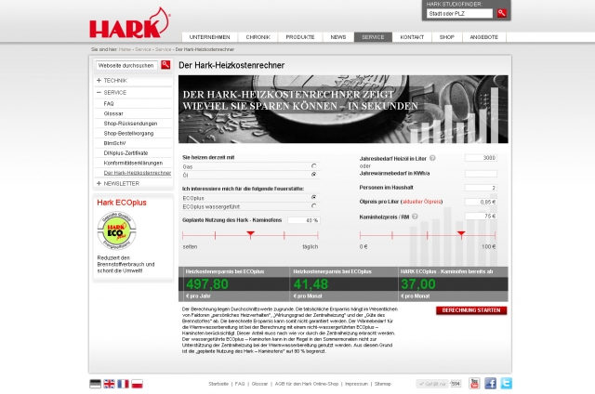This screenshot has height=394, width=595.
Task: Click the Hark ECOplus heading link
Action: tap(122, 203)
